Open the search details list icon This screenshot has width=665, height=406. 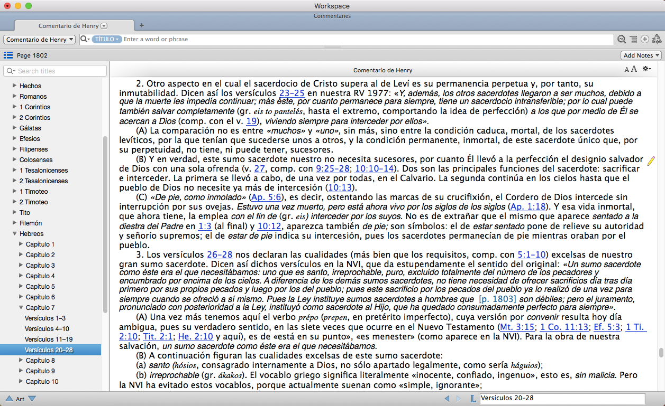tap(633, 39)
